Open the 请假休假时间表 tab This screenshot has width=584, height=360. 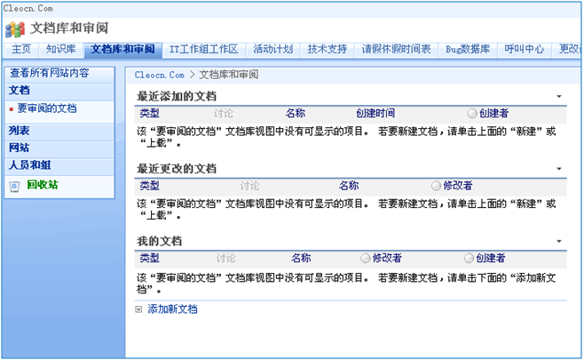396,49
